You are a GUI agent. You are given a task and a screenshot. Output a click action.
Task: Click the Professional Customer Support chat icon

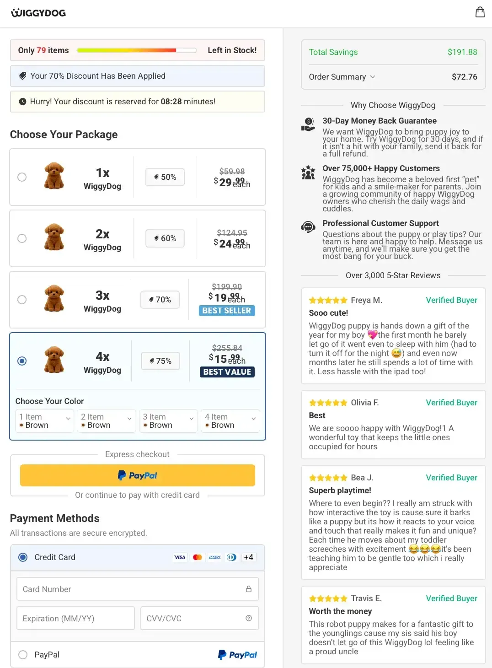coord(308,227)
